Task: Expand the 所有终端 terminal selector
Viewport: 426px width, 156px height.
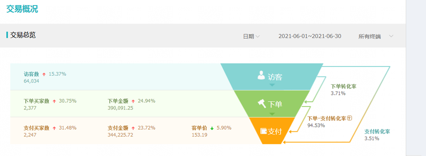Action: (369, 36)
